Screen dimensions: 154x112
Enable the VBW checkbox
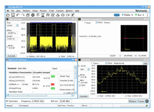(80, 85)
